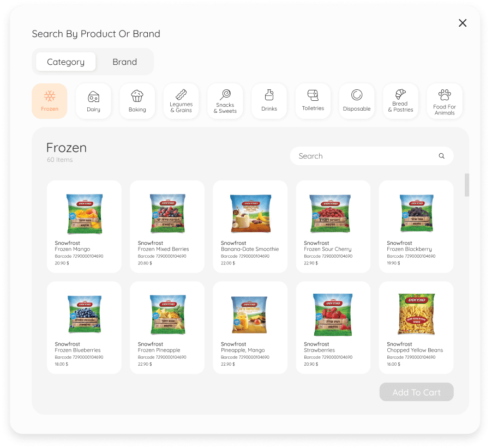Click the 19.90 $ Blackberry price
The image size is (492, 448).
coord(393,263)
